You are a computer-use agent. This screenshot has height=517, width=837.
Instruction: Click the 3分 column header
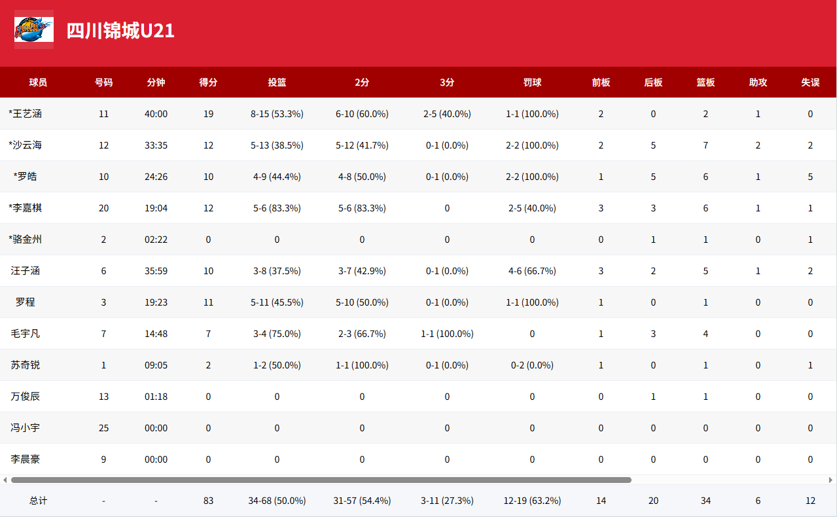[x=447, y=82]
